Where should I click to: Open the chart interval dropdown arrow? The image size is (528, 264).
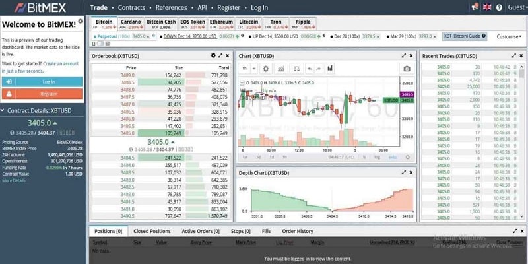click(254, 69)
